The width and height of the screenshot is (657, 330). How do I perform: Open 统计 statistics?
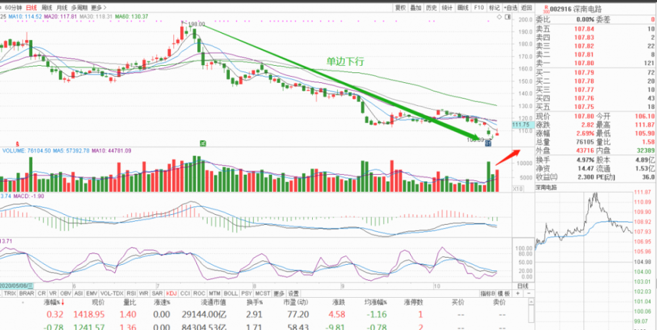click(x=447, y=7)
